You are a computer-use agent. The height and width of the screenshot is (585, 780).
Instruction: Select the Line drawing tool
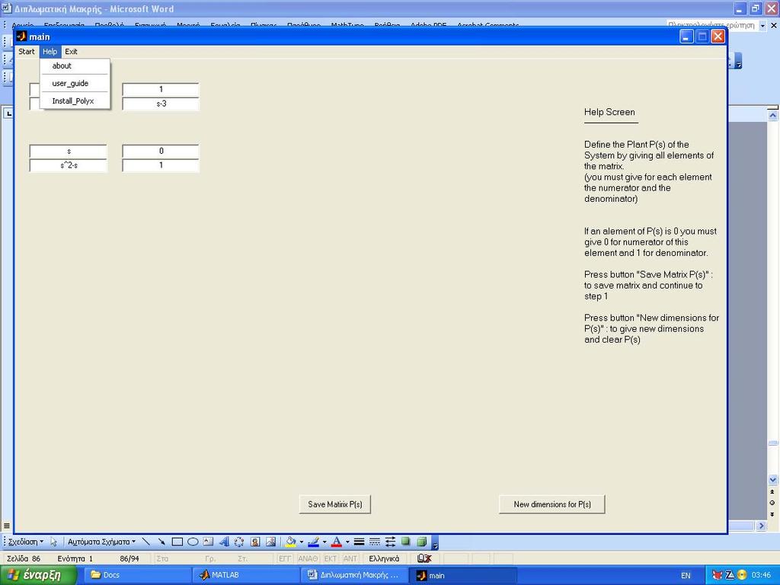pyautogui.click(x=145, y=542)
